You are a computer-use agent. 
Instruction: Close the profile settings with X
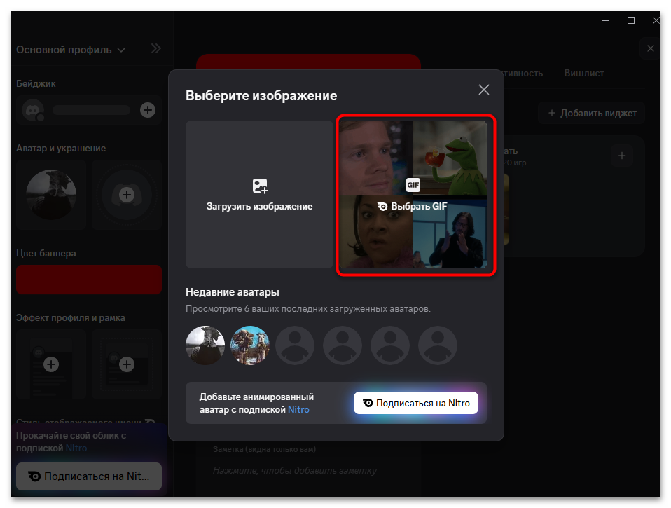pyautogui.click(x=651, y=48)
